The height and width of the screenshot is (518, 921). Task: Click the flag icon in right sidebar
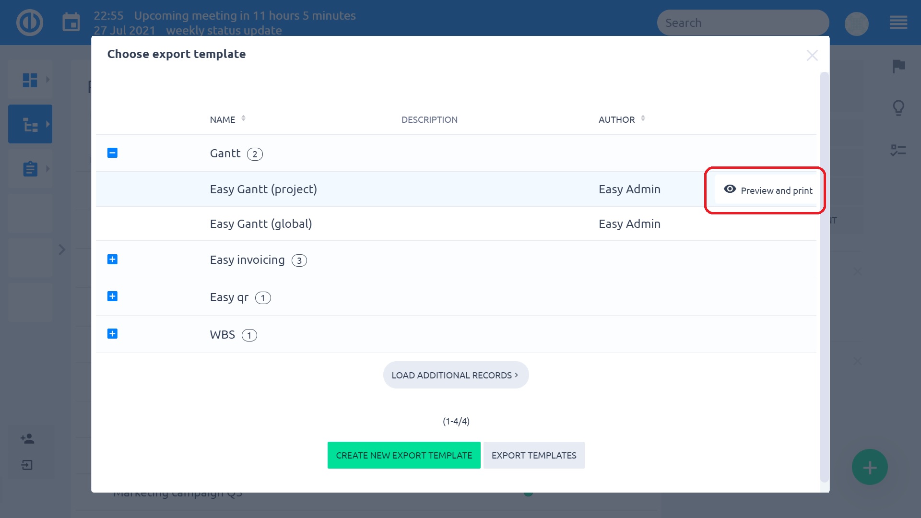click(x=898, y=66)
